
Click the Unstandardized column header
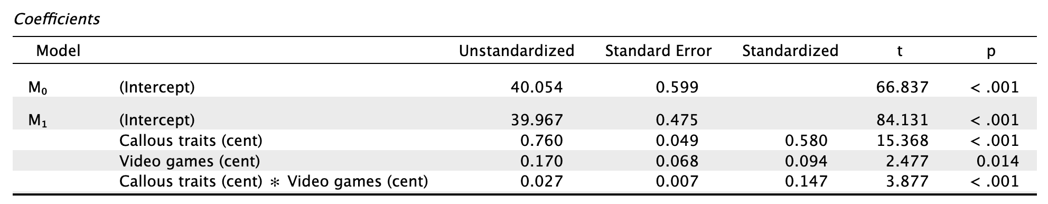[516, 51]
